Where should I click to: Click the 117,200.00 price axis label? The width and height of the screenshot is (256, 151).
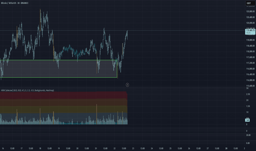click(x=251, y=63)
